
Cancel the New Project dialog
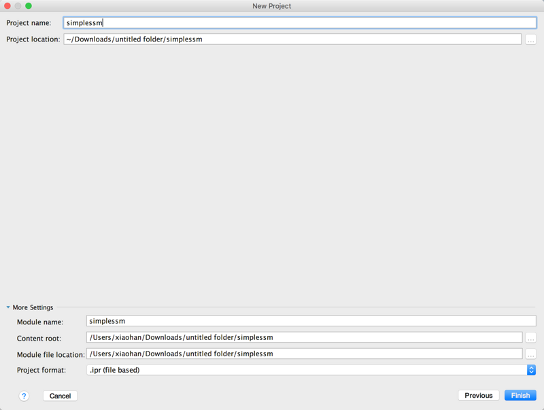point(60,396)
